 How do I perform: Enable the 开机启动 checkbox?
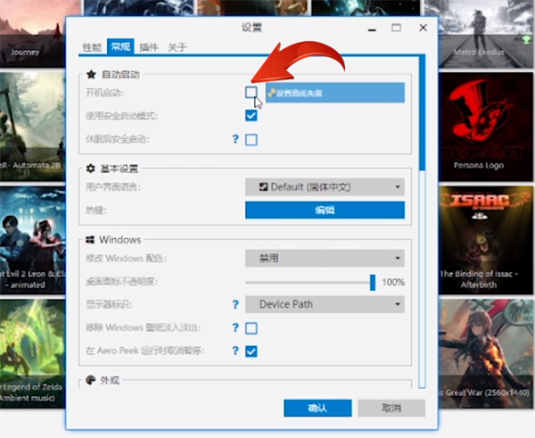tap(251, 92)
